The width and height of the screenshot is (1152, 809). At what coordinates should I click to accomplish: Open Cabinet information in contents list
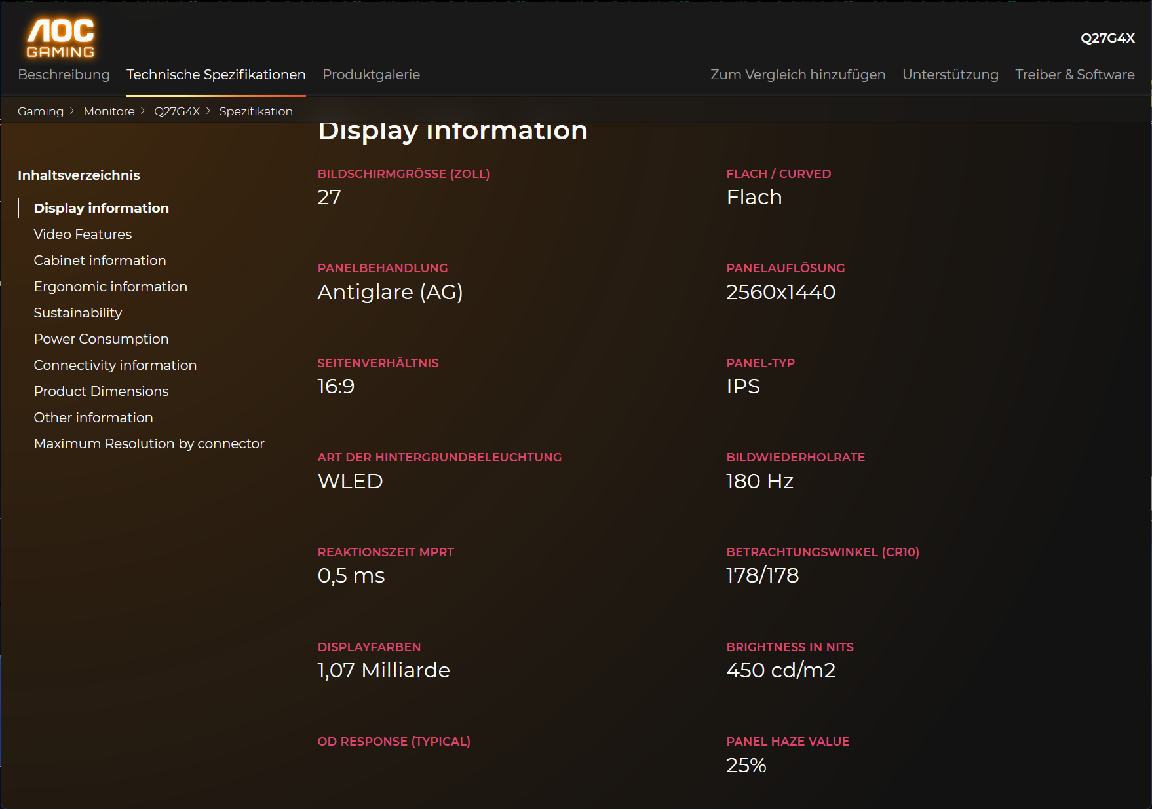point(100,261)
